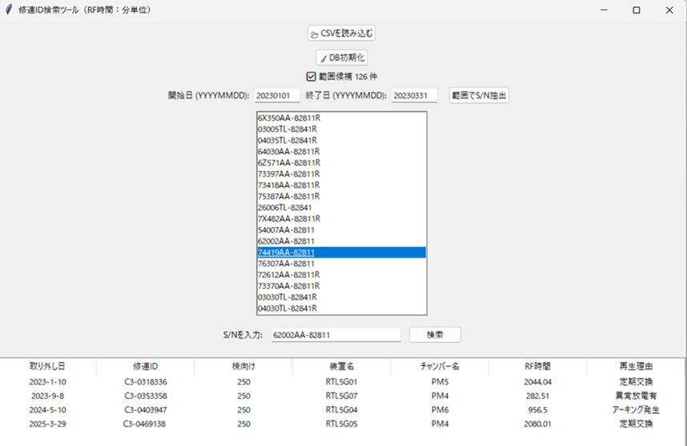Click the 範囲でS/N抽出 button
687x446 pixels.
coord(479,96)
